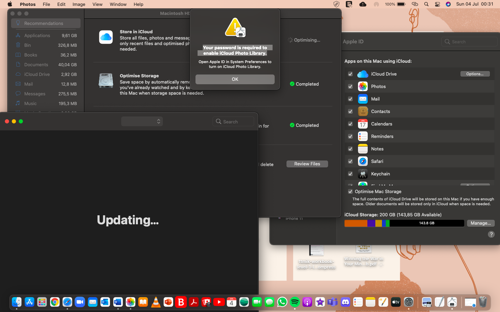The image size is (500, 312).
Task: Open Discord from the dock
Action: click(345, 302)
